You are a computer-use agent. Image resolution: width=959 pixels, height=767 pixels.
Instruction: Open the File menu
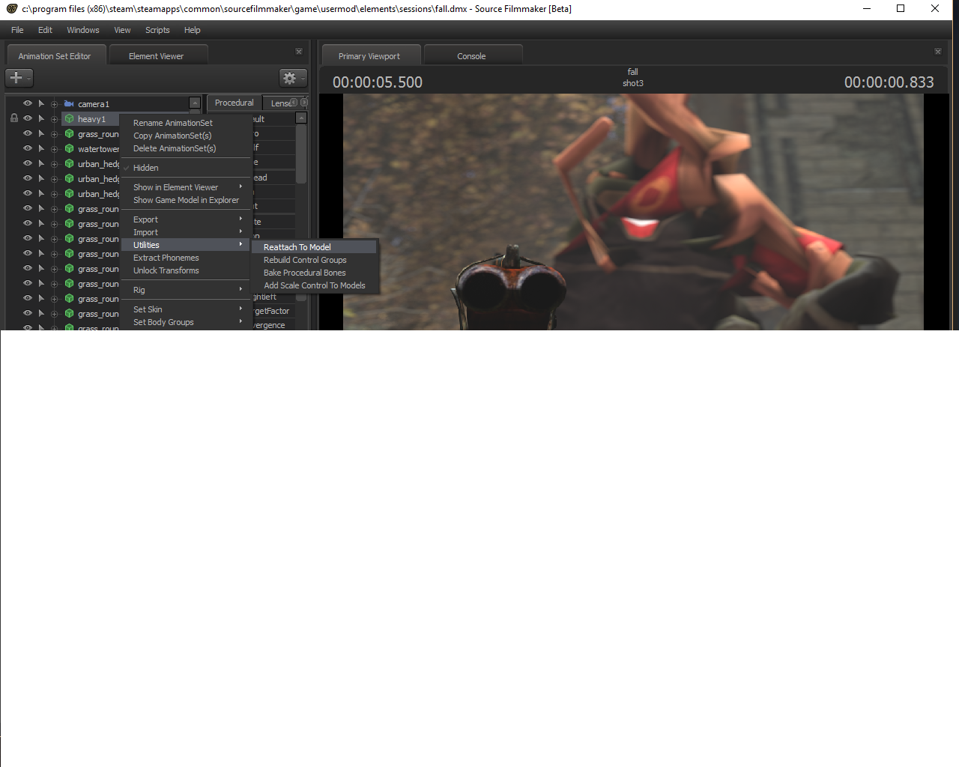pos(17,30)
